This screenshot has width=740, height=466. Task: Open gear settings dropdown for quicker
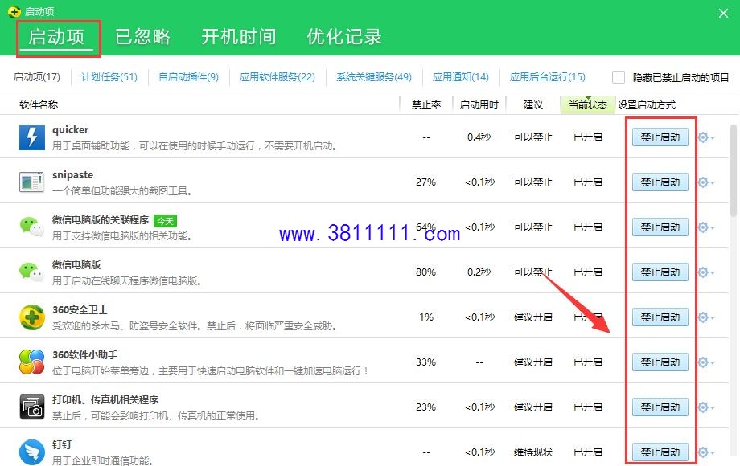(706, 137)
